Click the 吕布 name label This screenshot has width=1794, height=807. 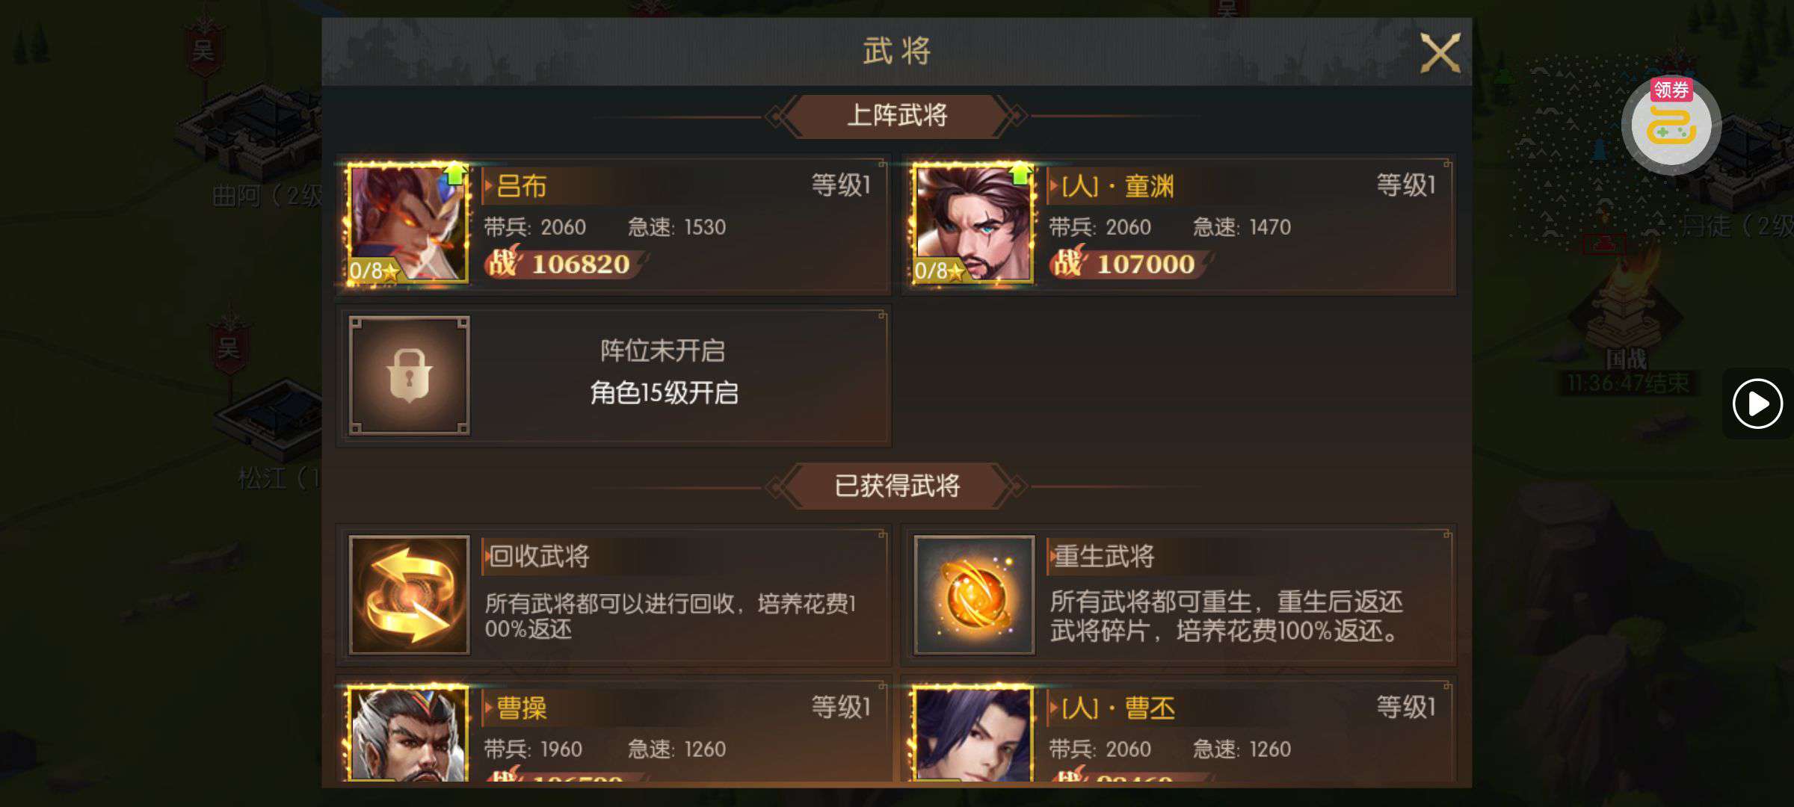(x=521, y=186)
